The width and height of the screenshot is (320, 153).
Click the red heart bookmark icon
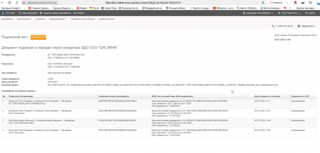pos(285,8)
